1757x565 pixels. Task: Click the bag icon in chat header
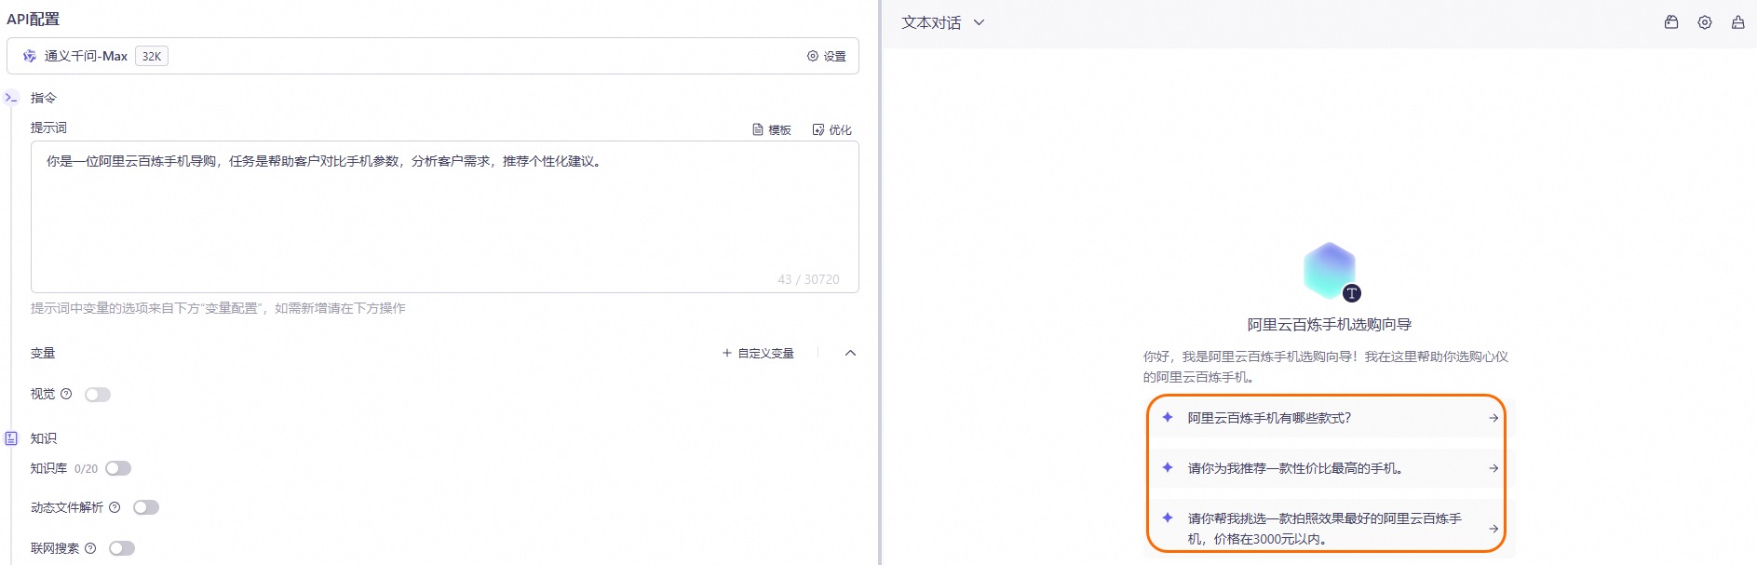point(1671,22)
